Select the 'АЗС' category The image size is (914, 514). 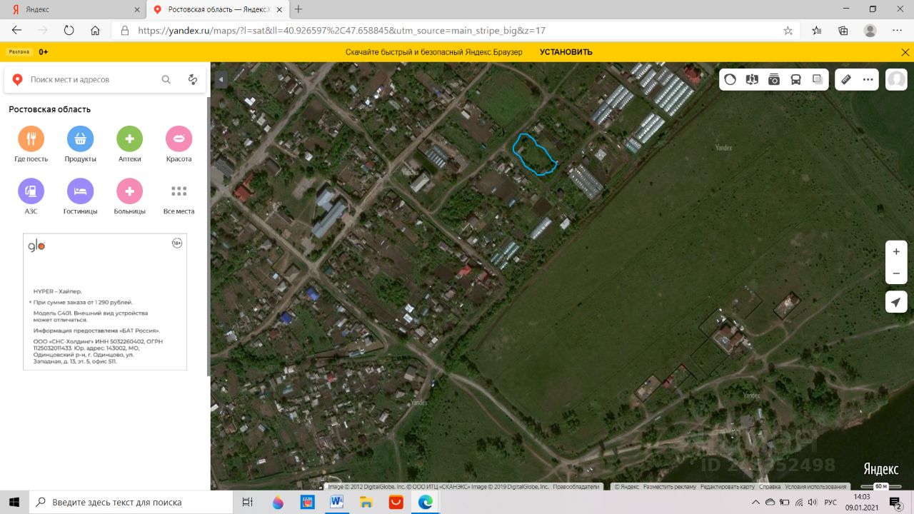click(x=31, y=197)
